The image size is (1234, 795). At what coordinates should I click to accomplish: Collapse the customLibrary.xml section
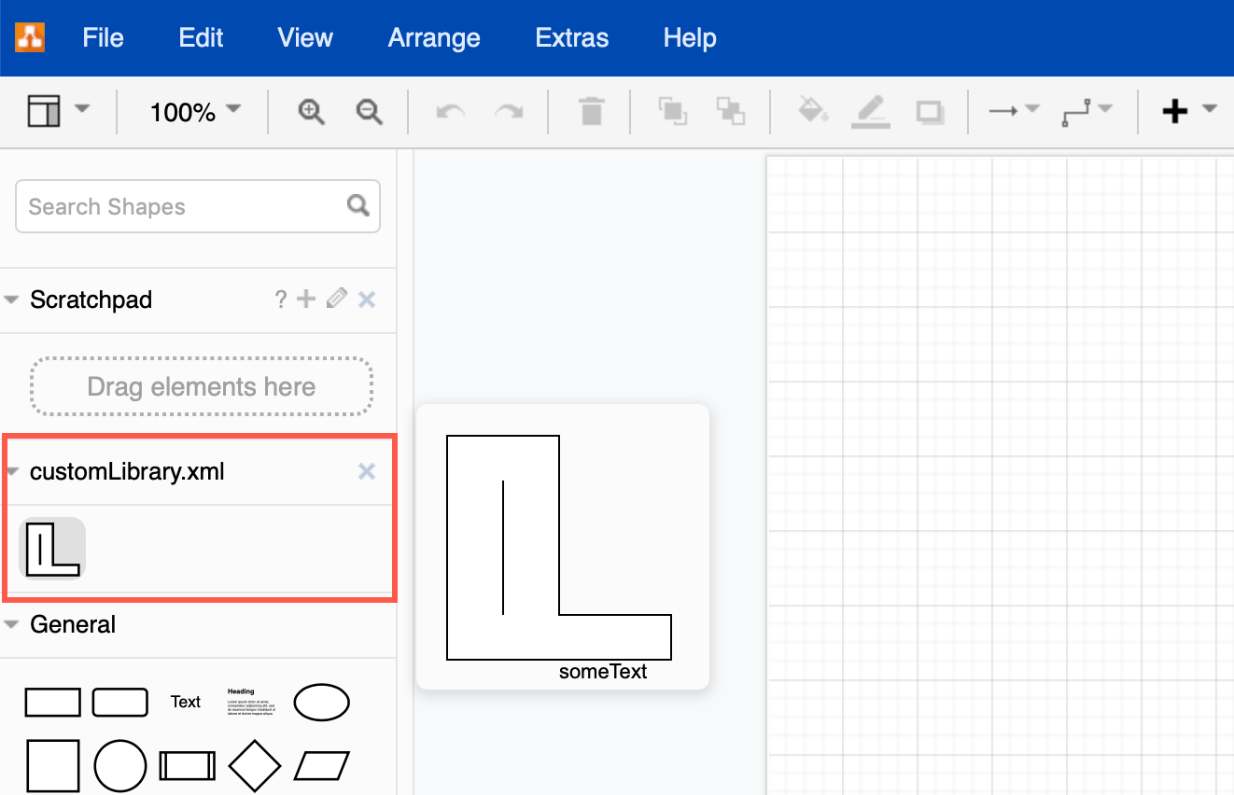click(x=11, y=471)
